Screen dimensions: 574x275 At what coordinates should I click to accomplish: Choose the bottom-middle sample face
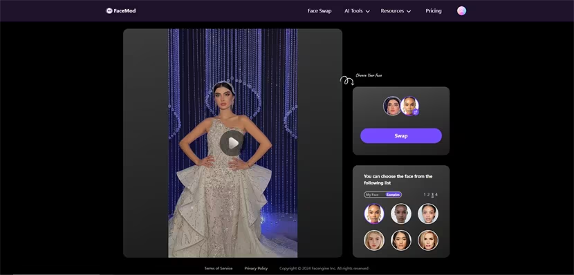[401, 240]
